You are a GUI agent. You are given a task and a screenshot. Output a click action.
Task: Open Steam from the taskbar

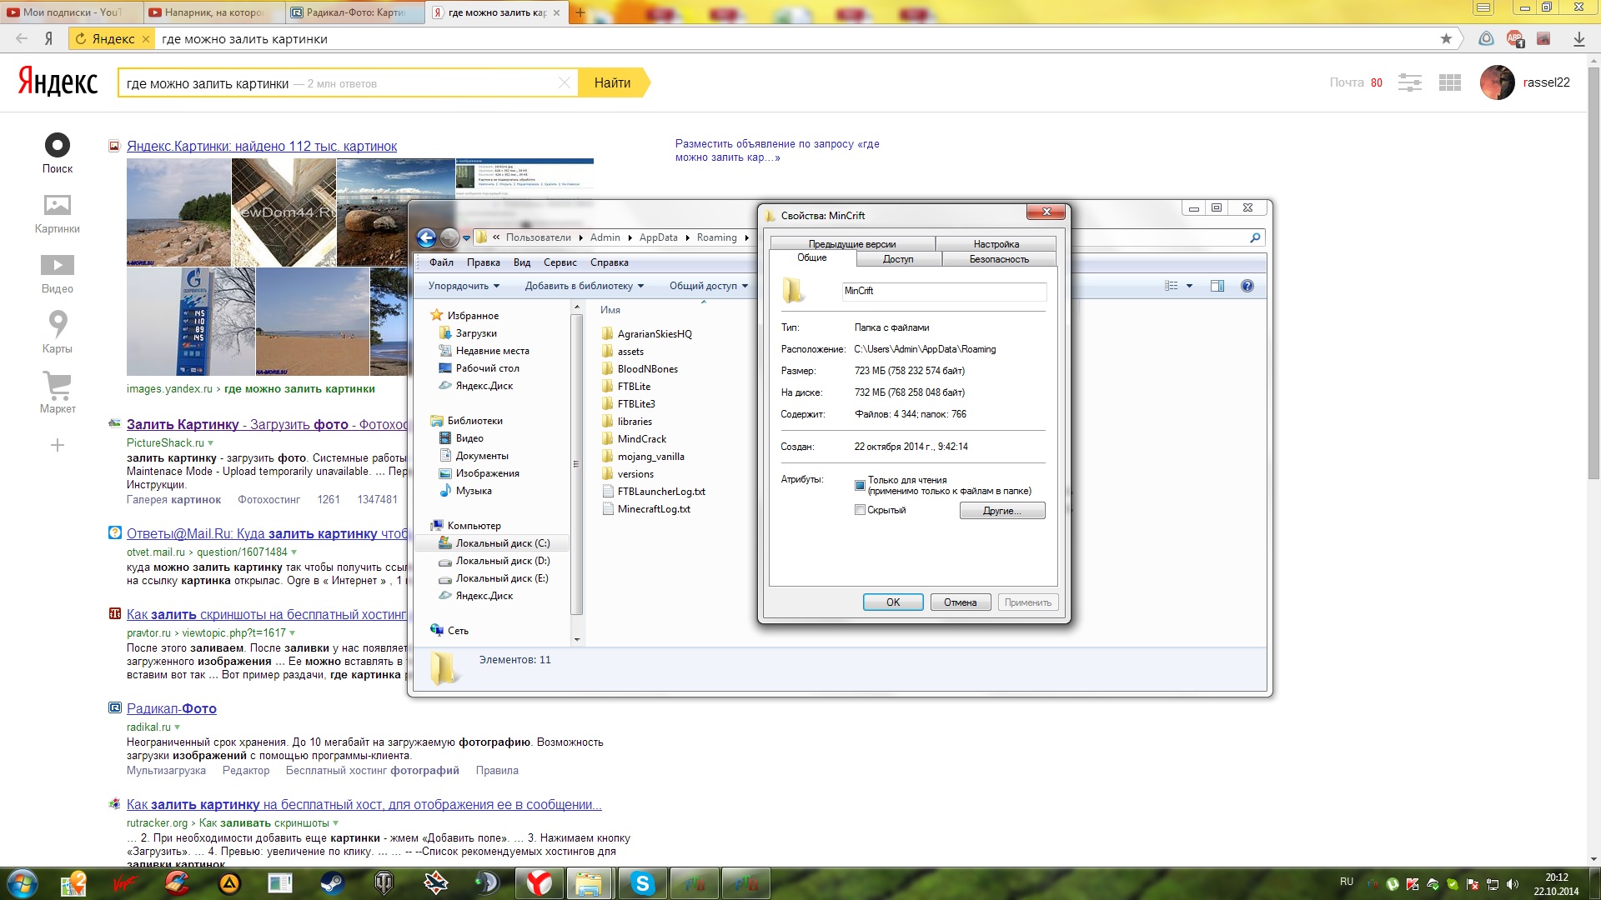click(333, 883)
